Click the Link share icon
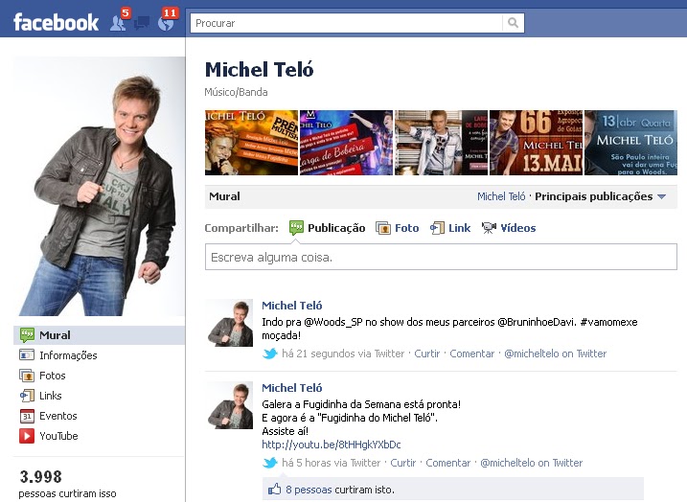This screenshot has width=687, height=502. tap(437, 228)
